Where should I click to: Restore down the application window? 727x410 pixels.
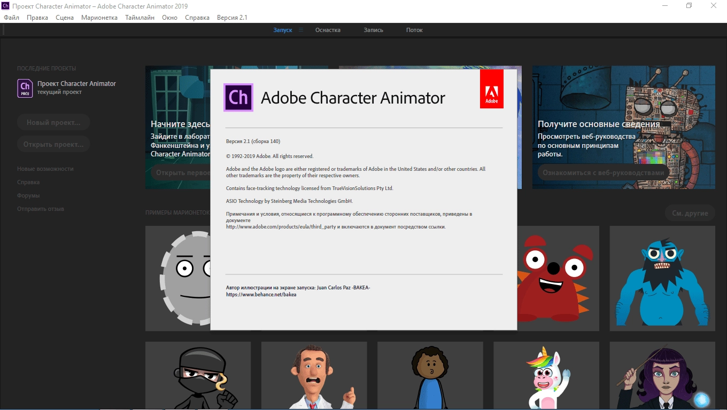pyautogui.click(x=689, y=5)
